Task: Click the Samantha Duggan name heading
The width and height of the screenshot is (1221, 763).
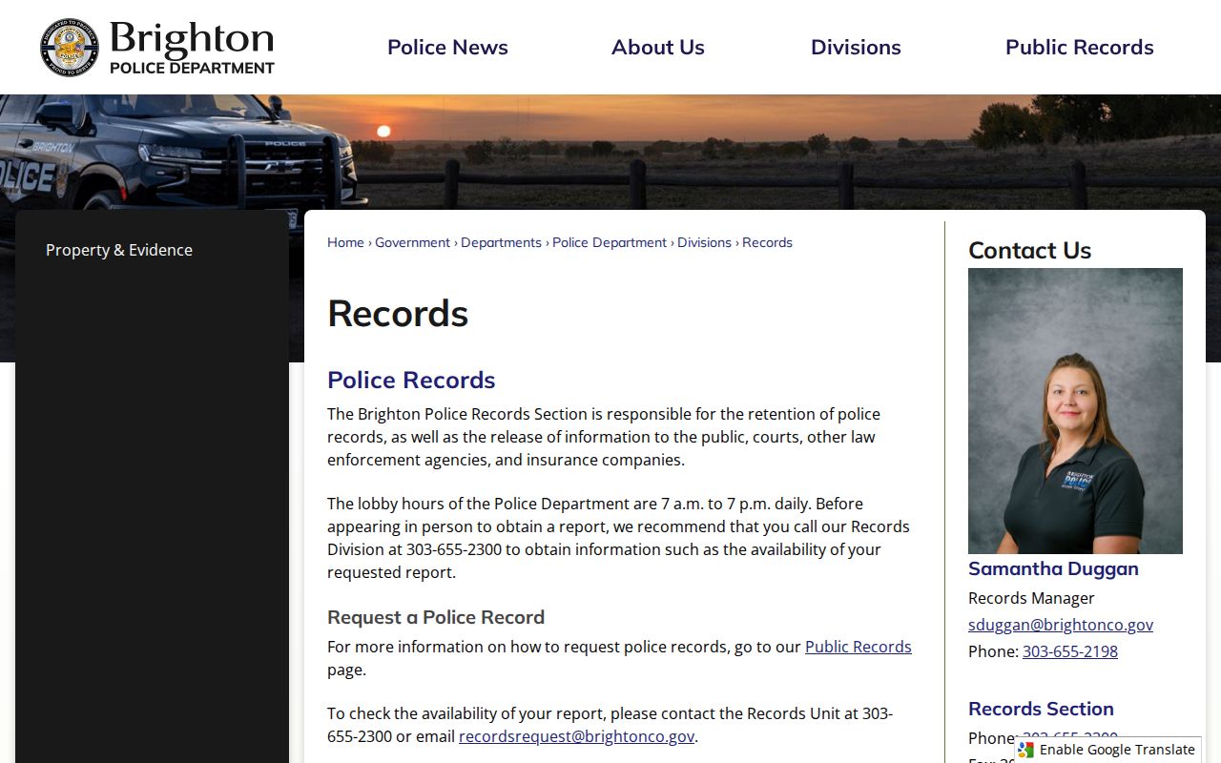Action: click(x=1053, y=568)
